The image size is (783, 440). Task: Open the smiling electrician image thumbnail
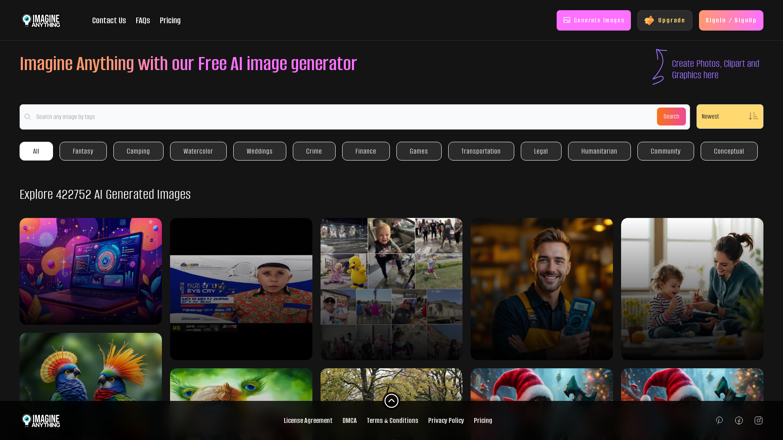tap(542, 289)
